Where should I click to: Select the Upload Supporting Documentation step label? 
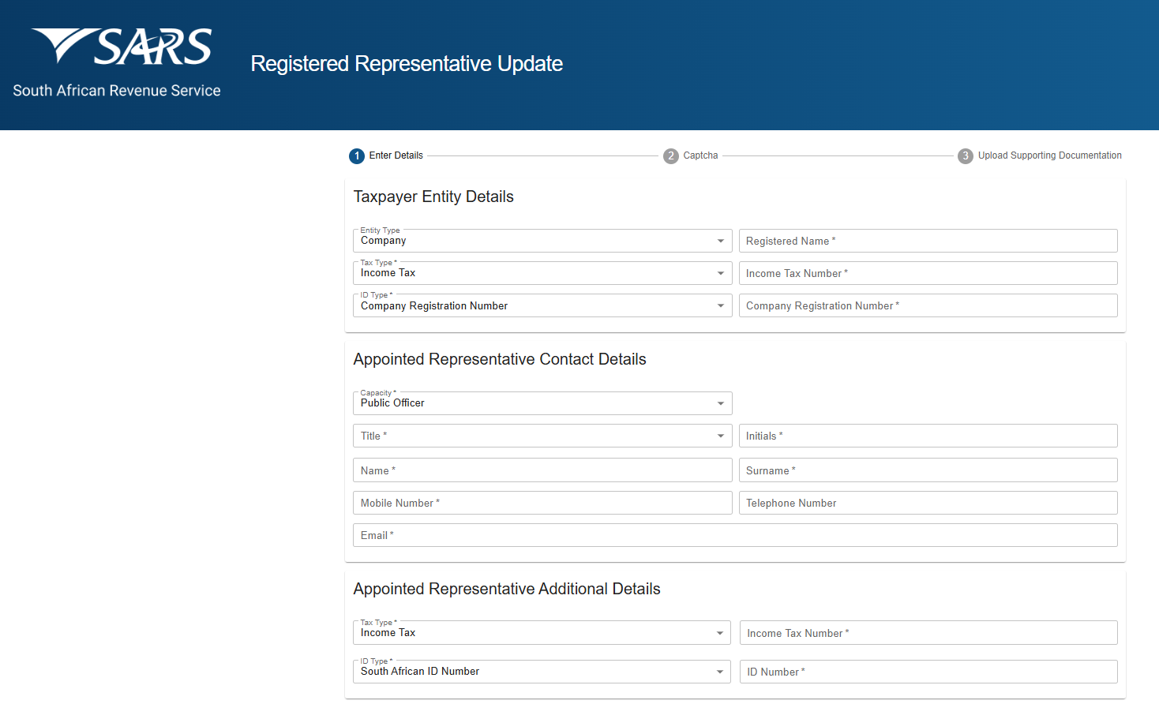coord(1049,156)
